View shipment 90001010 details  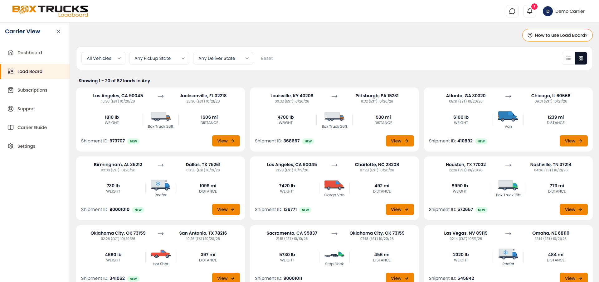pos(226,209)
